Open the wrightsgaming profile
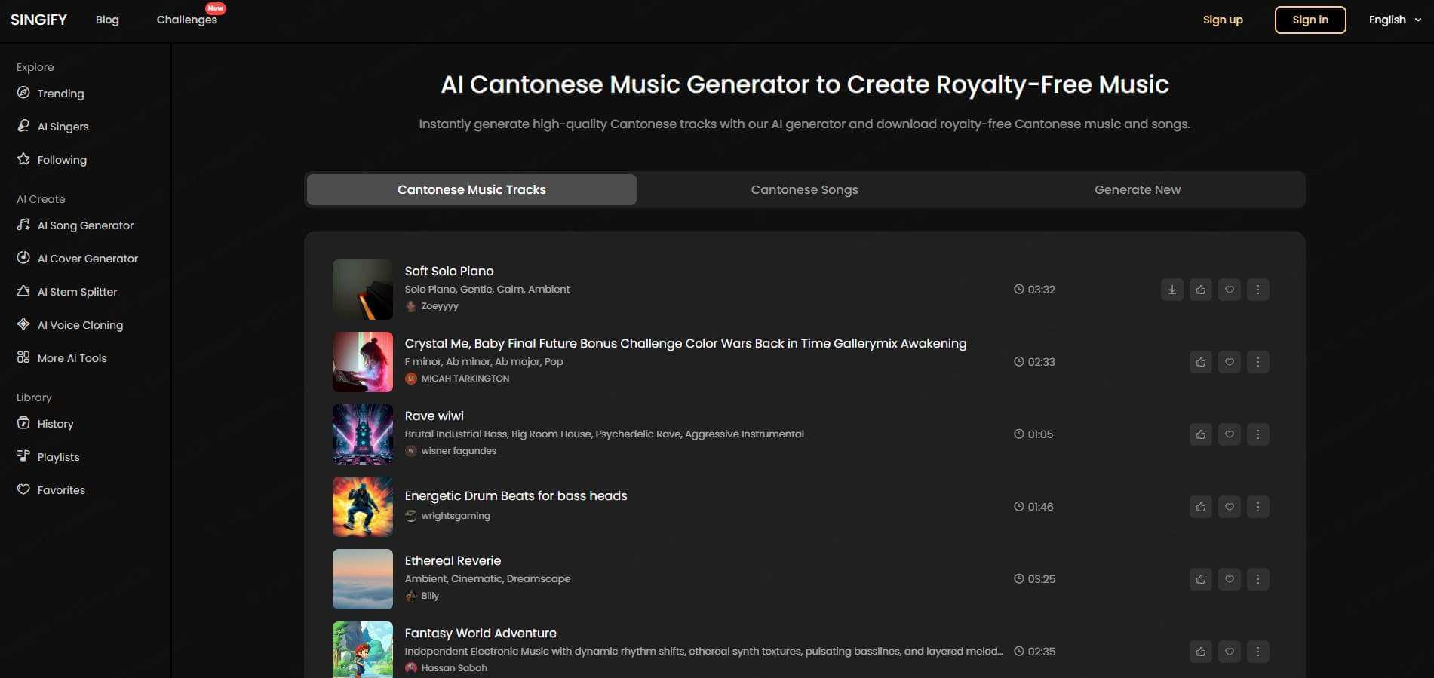 [x=456, y=516]
